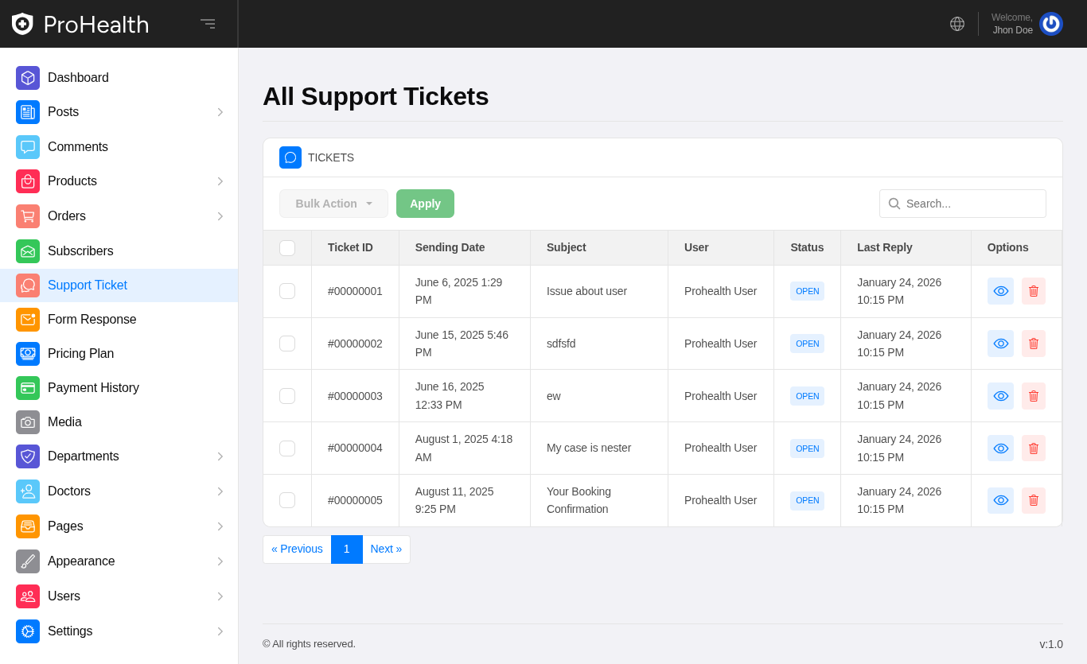
Task: Click the power icon beside Jhon Doe
Action: click(1050, 24)
